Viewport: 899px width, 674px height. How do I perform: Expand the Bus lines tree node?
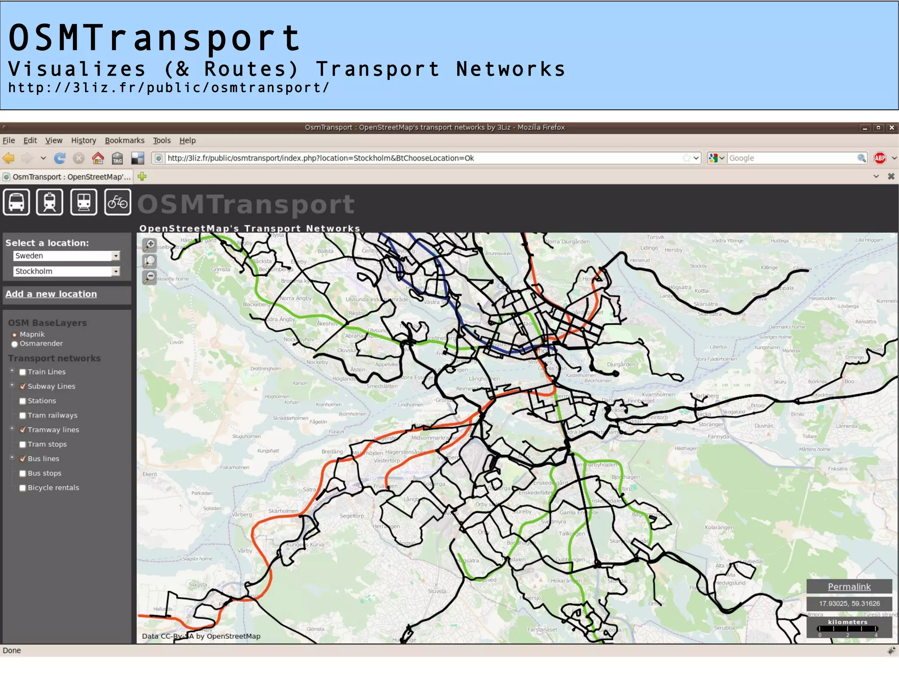pyautogui.click(x=12, y=458)
